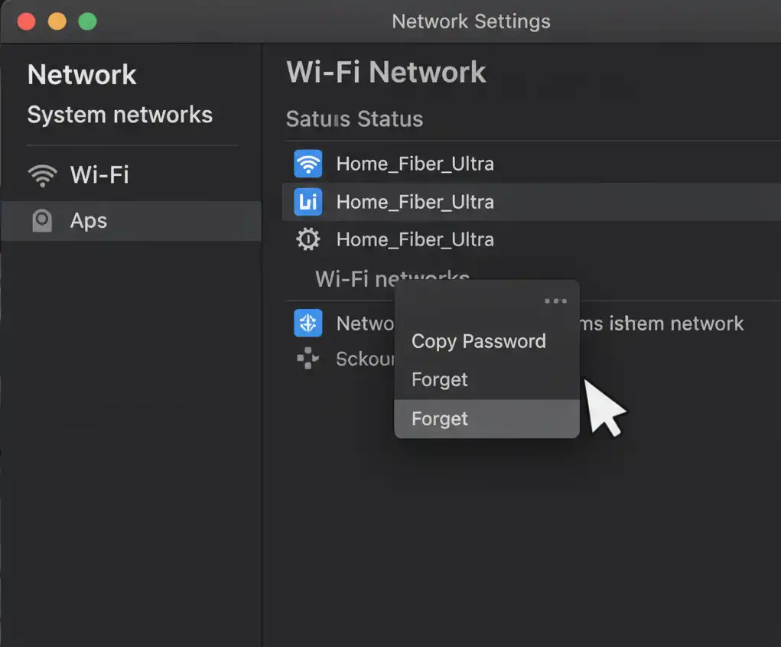Click the System networks sidebar heading
781x647 pixels.
[120, 115]
